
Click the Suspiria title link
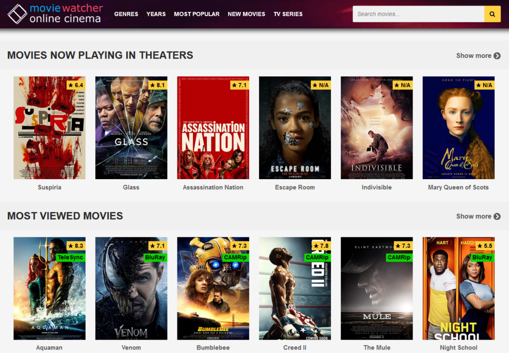[x=49, y=187]
